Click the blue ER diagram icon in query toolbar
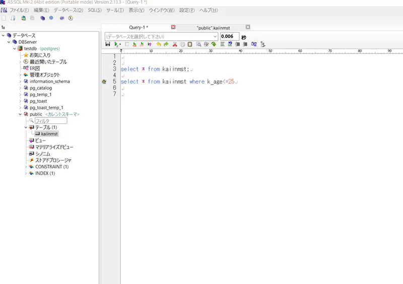Image resolution: width=403 pixels, height=284 pixels. [x=254, y=44]
